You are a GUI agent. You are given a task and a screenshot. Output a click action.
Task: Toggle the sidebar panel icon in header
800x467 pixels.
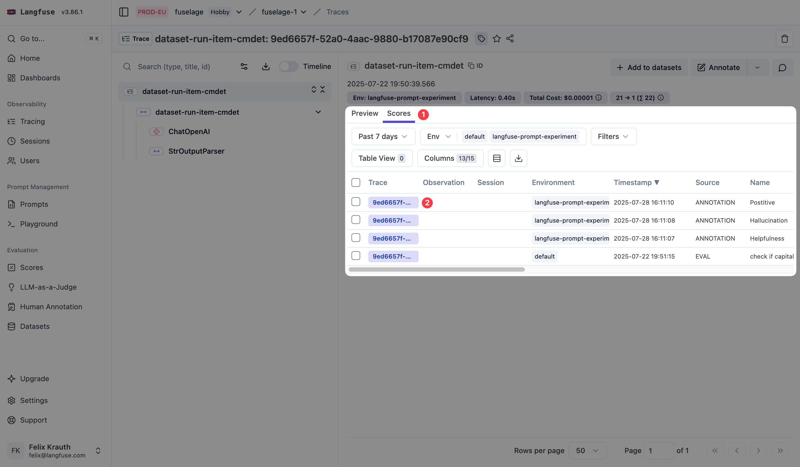[124, 12]
